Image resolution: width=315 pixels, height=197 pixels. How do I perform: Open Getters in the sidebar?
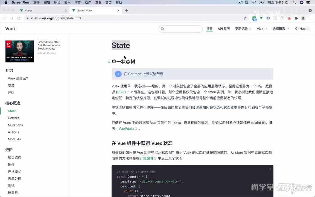[x=13, y=118]
